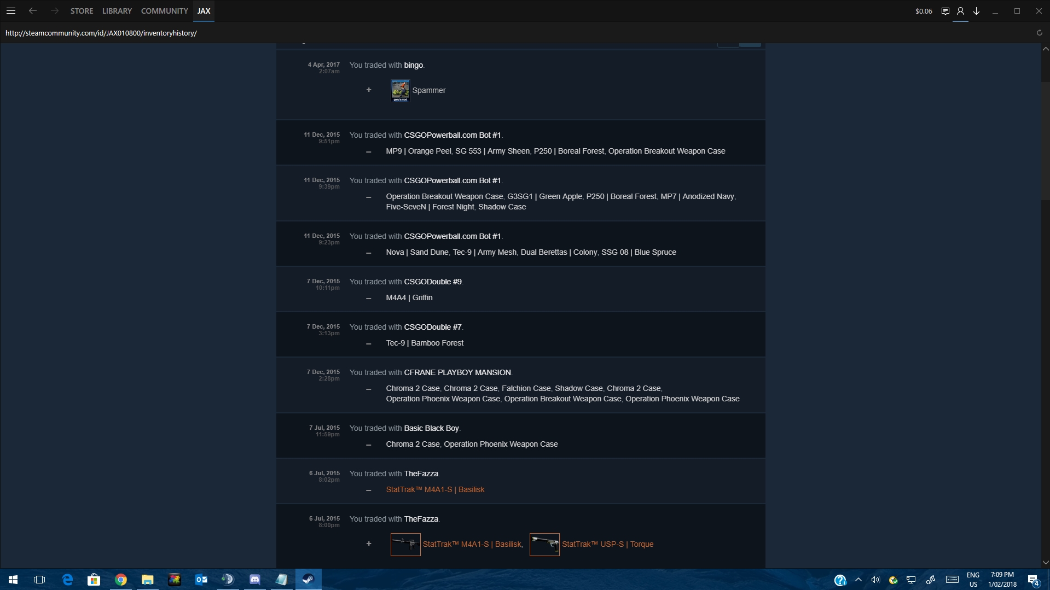Open the Steam downloads arrow icon
Viewport: 1050px width, 590px height.
click(x=976, y=11)
